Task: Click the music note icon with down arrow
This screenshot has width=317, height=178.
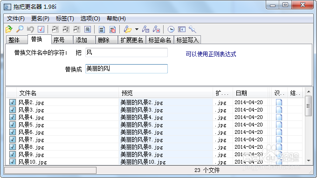Action: (x=76, y=29)
